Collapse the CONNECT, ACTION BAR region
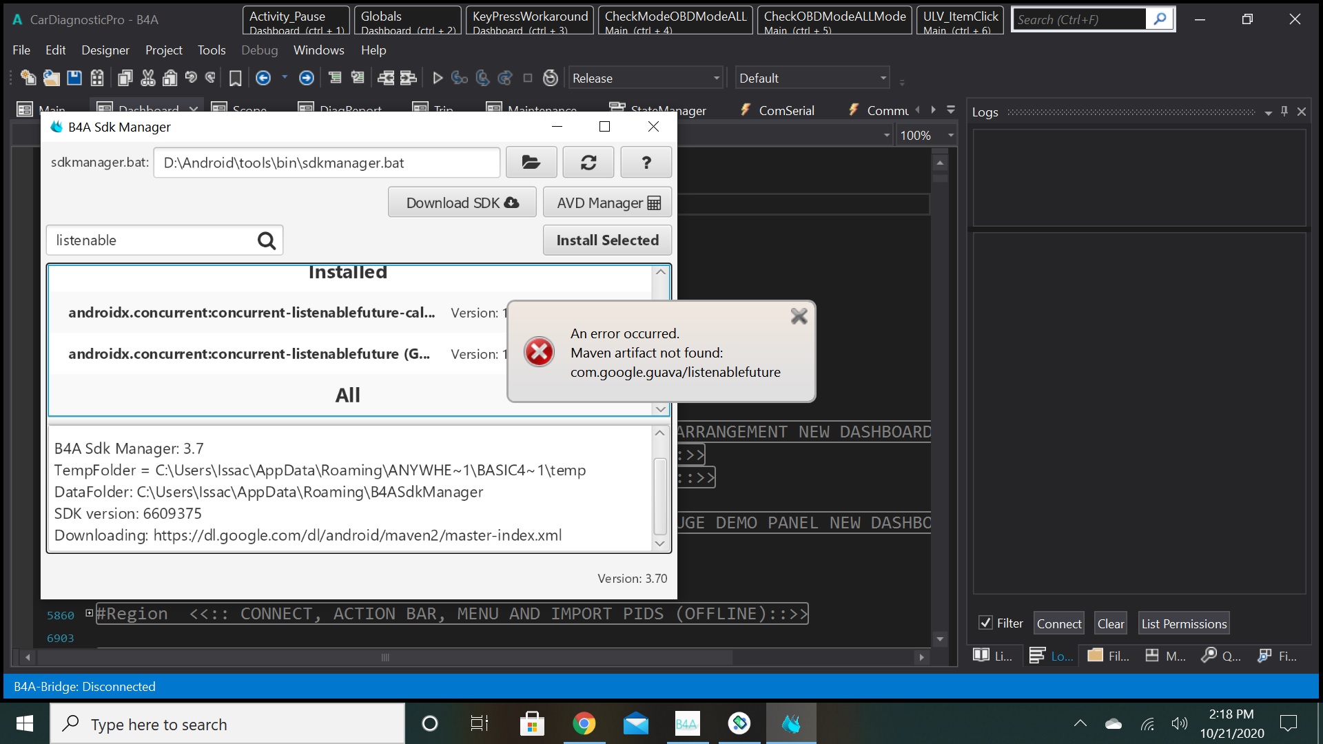Viewport: 1323px width, 744px height. 89,613
